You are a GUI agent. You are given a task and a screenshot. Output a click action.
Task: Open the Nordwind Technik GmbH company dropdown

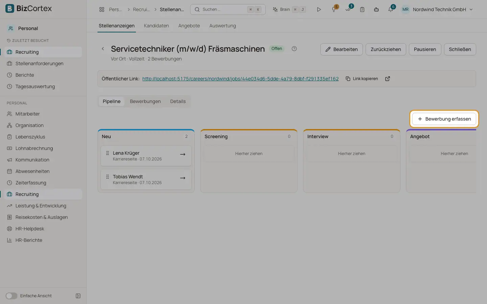click(x=437, y=9)
